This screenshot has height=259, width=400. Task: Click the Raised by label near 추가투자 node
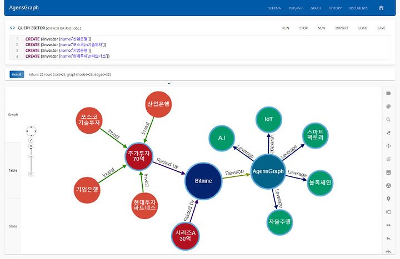(x=167, y=164)
